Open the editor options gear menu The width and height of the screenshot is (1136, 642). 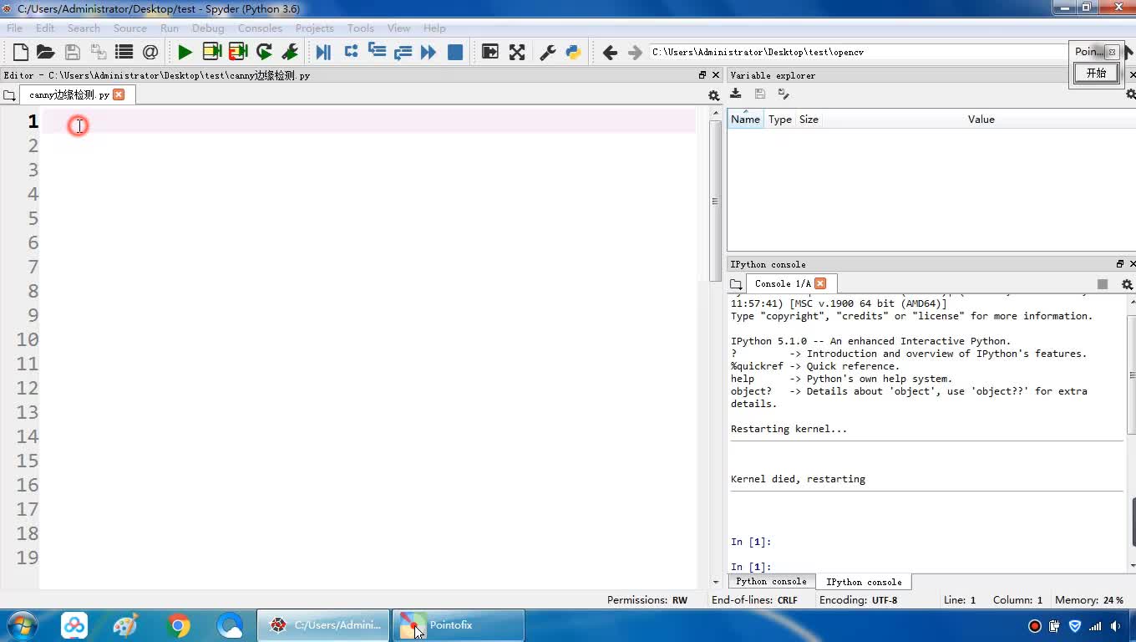713,95
